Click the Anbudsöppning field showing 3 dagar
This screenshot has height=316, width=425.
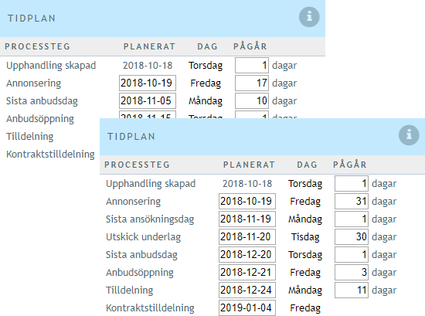pyautogui.click(x=352, y=272)
